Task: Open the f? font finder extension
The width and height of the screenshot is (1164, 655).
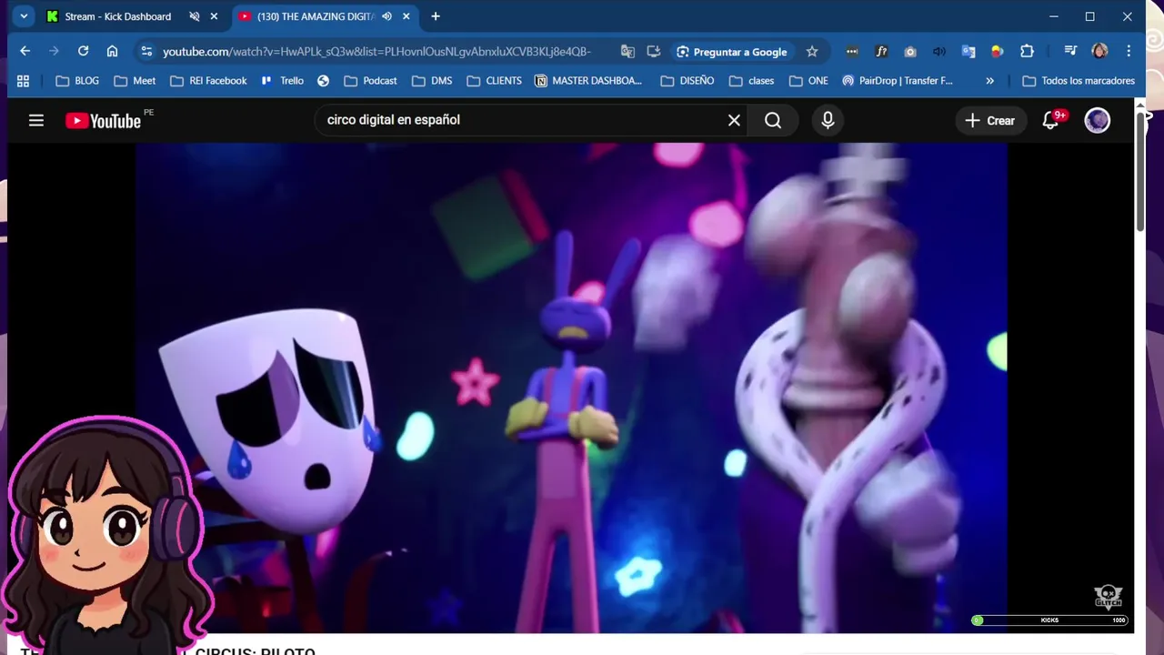Action: pyautogui.click(x=881, y=52)
